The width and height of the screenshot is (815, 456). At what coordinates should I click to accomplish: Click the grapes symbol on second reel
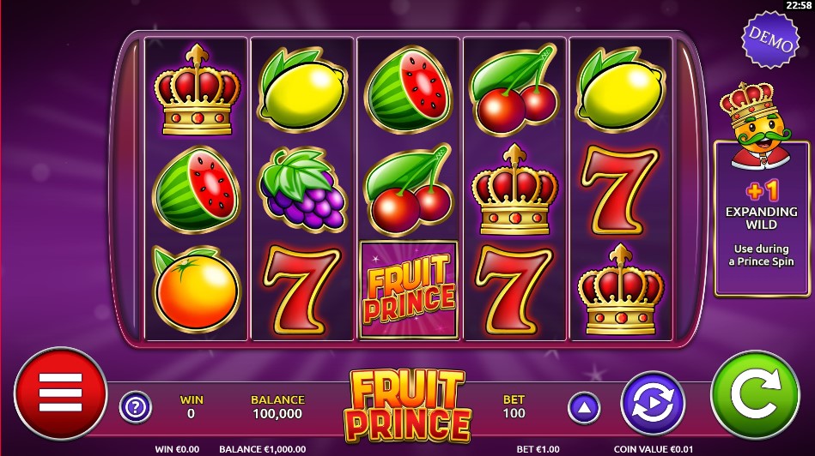pos(303,189)
